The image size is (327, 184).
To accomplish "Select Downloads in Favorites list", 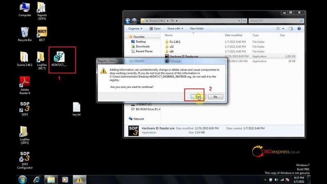I will 143,47.
